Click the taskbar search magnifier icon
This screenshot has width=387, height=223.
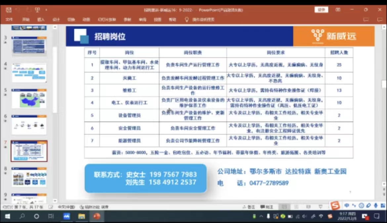(22, 217)
